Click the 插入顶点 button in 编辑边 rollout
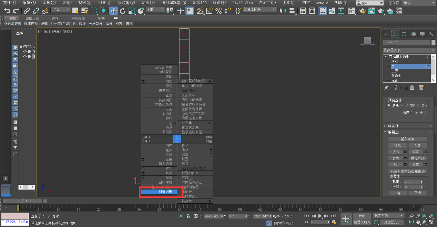The height and width of the screenshot is (227, 437). pyautogui.click(x=408, y=139)
